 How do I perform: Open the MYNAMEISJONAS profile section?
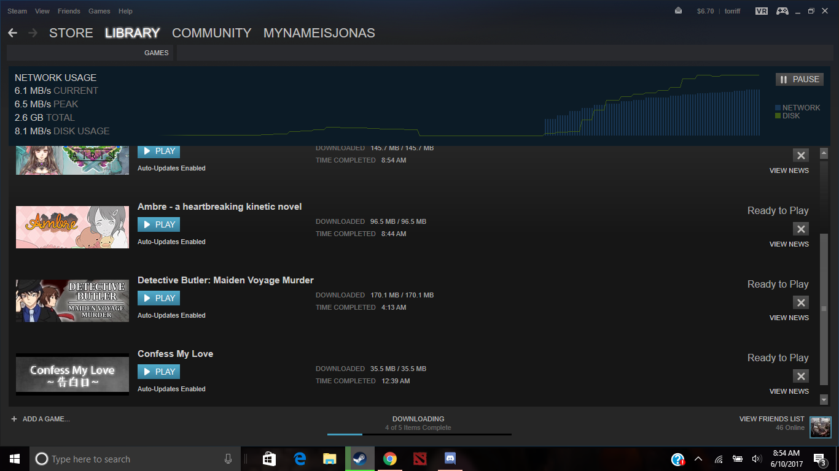319,33
